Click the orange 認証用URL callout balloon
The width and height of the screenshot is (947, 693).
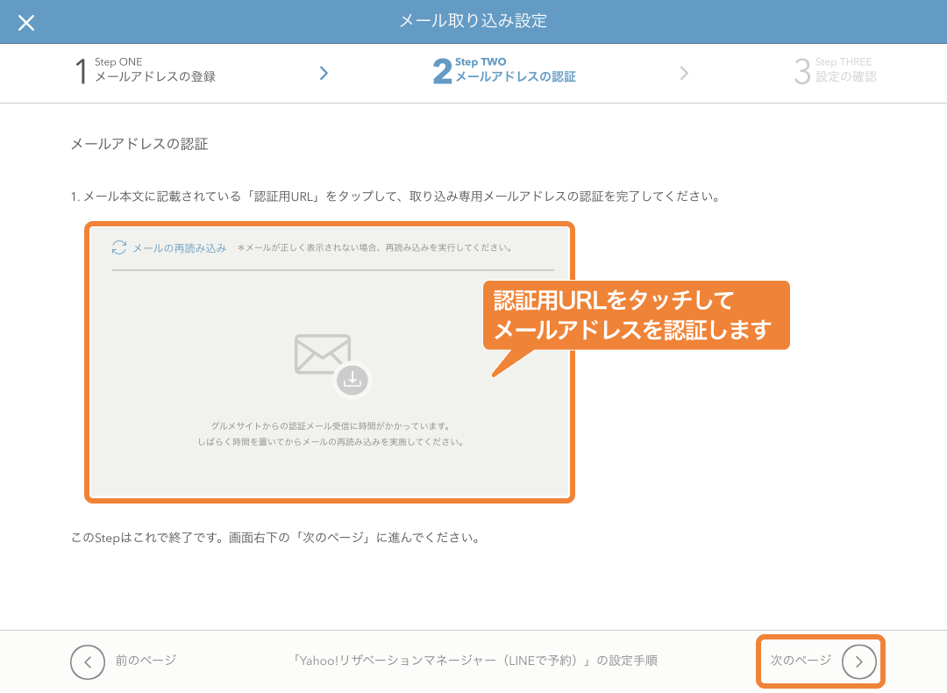tap(637, 315)
